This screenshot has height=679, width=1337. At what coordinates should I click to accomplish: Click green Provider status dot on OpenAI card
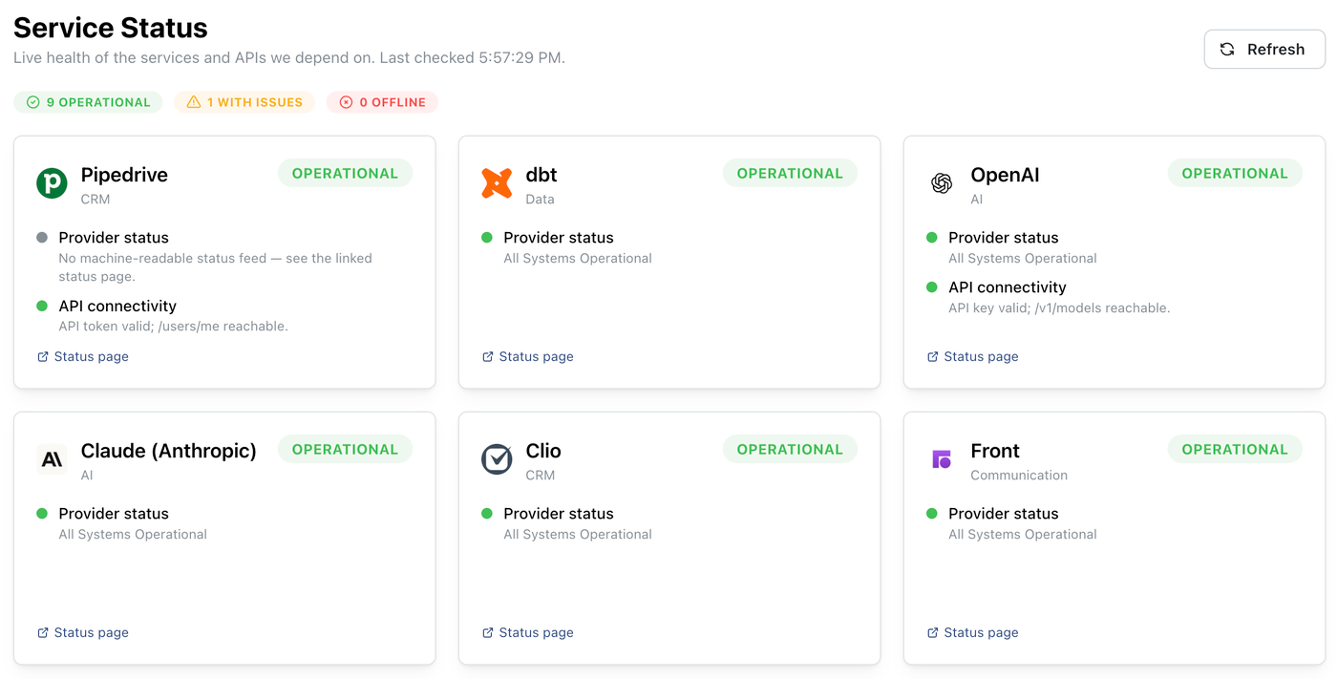click(x=932, y=238)
